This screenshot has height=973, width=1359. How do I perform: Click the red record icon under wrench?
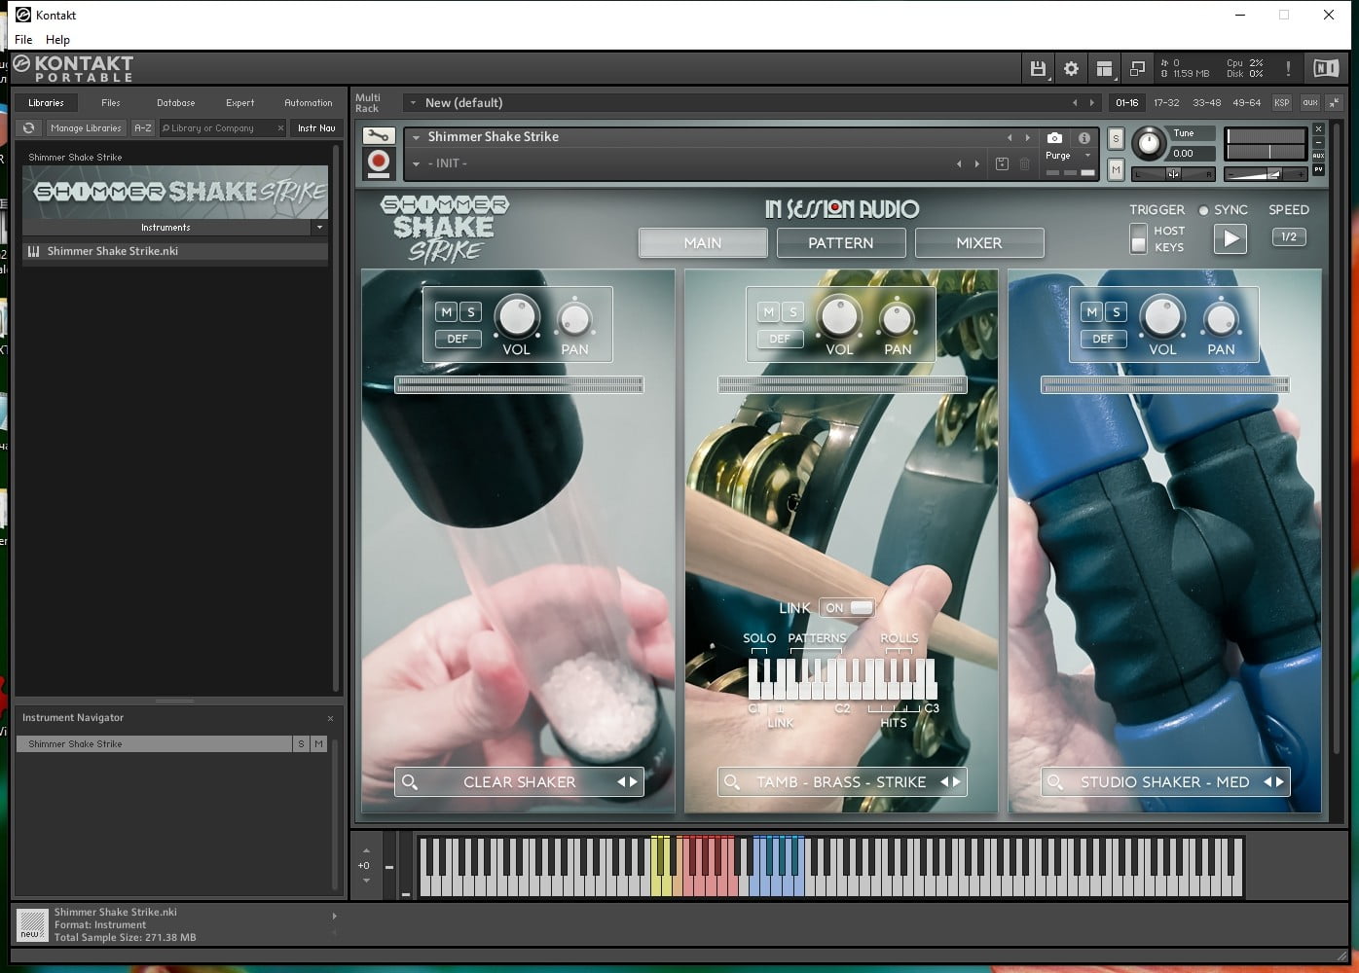[378, 162]
